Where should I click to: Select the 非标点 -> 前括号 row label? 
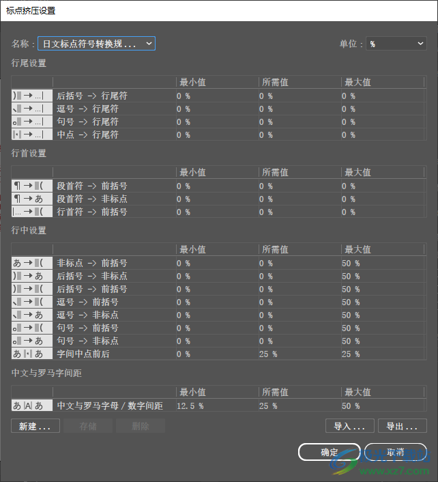click(92, 263)
